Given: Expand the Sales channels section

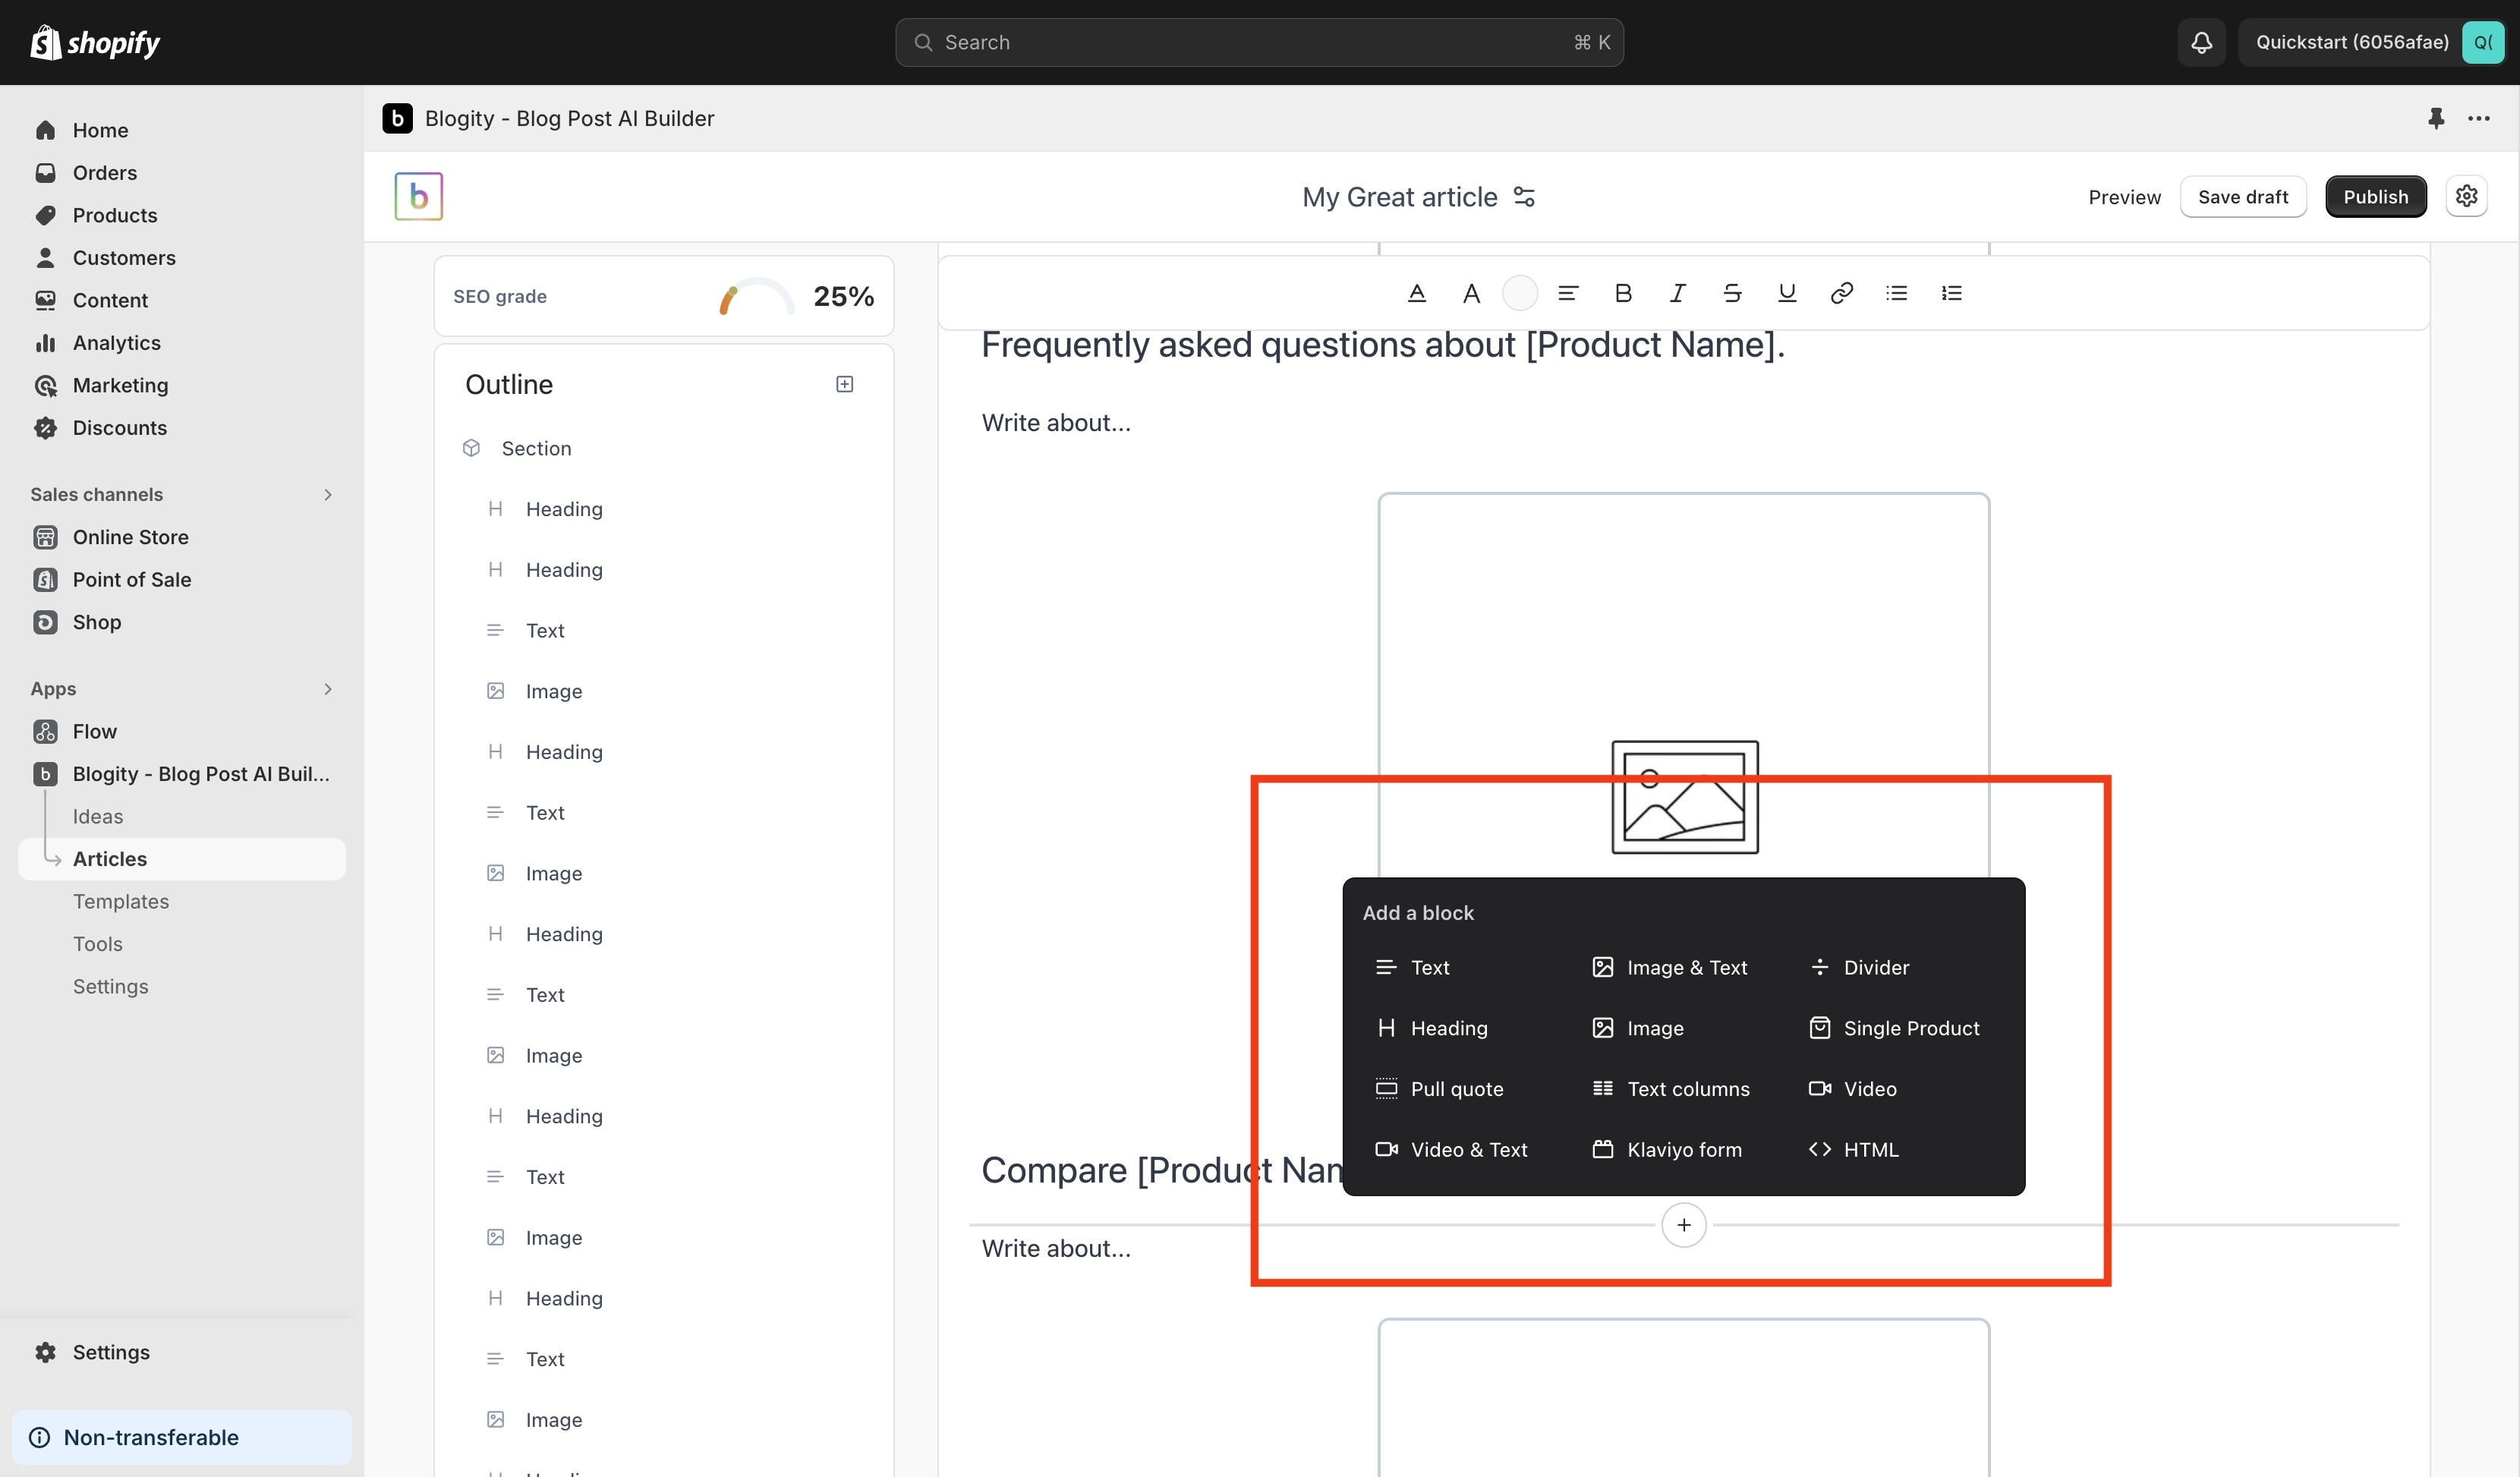Looking at the screenshot, I should [x=328, y=494].
